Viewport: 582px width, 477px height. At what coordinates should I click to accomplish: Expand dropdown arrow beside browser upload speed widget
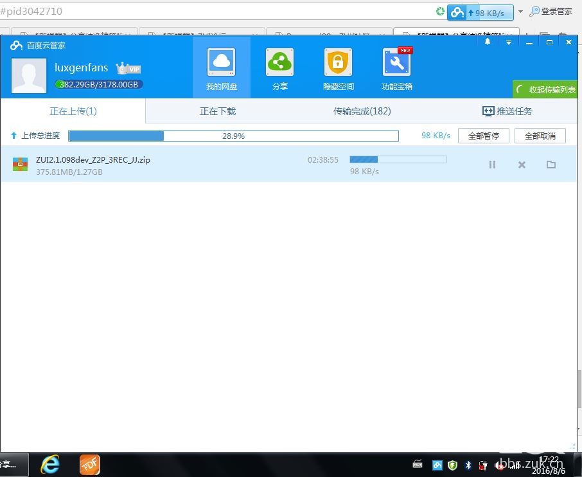520,12
